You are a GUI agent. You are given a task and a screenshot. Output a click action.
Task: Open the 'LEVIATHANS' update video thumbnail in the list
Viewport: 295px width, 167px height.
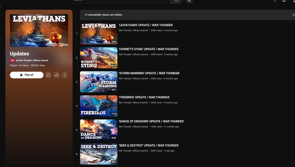point(99,34)
